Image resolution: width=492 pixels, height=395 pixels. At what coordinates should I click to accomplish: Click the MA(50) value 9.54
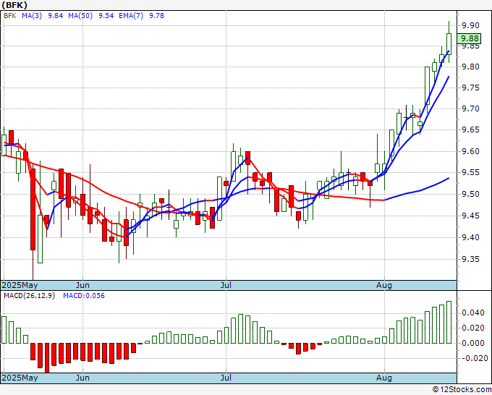[106, 16]
